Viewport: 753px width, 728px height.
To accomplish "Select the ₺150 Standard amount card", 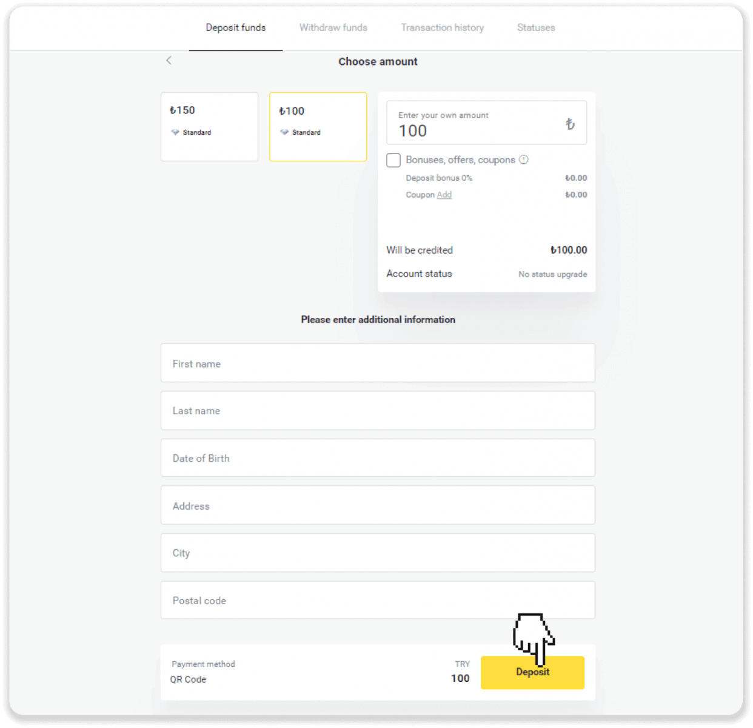I will (209, 127).
